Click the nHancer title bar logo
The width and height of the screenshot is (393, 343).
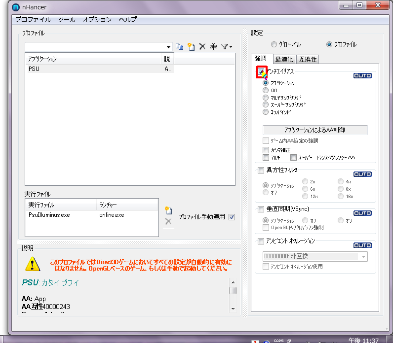(16, 7)
